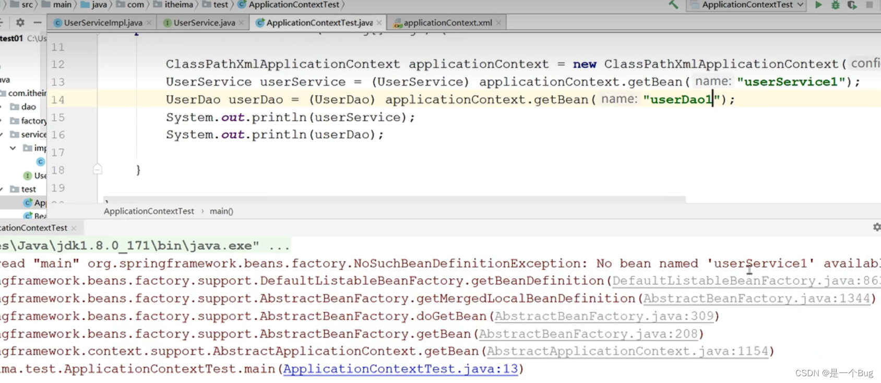Click ApplicationContextTest in the editor's bottom breadcrumb
Image resolution: width=881 pixels, height=383 pixels.
pyautogui.click(x=149, y=211)
